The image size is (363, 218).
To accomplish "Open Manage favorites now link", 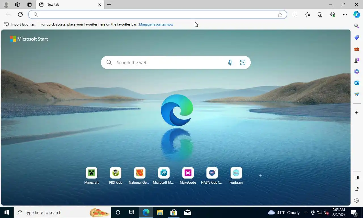I will [156, 24].
